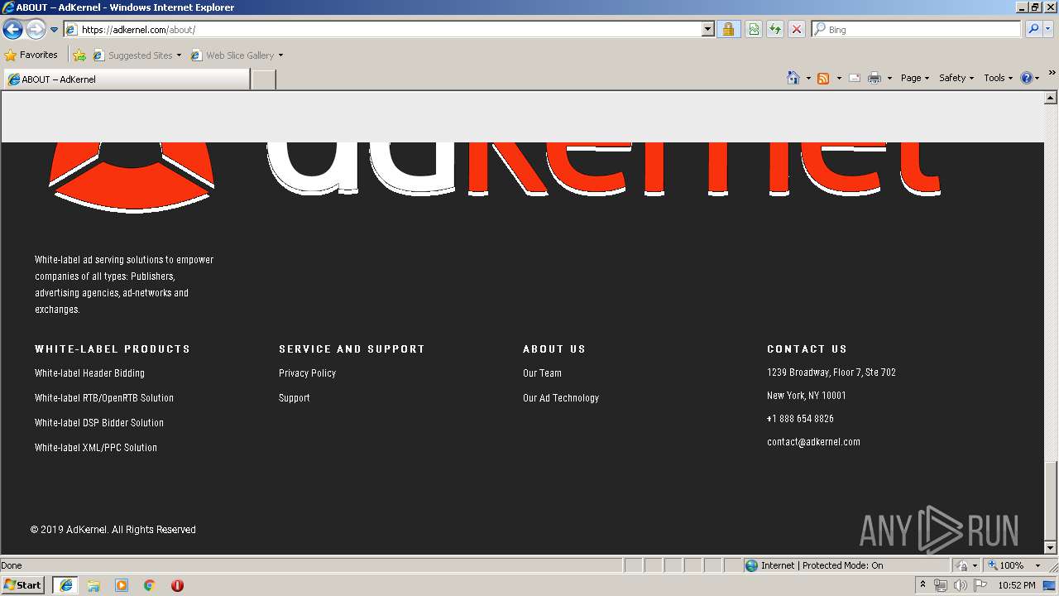This screenshot has width=1059, height=596.
Task: Select the ABOUT – AdKernel tab
Action: tap(127, 79)
